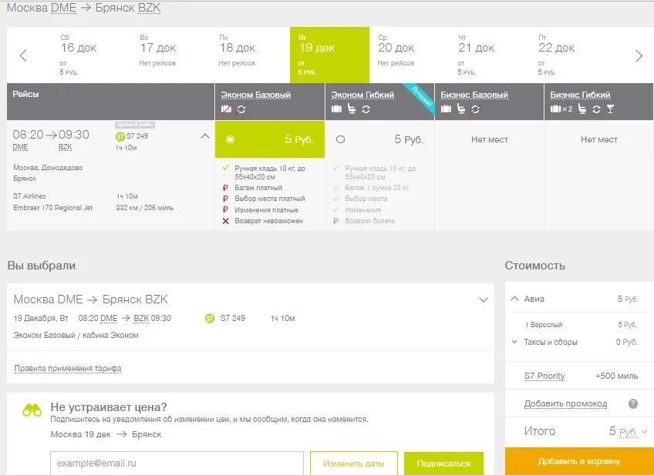Screen dimensions: 654x475
Task: Click DME airport code under 08:20
Action: coord(20,147)
